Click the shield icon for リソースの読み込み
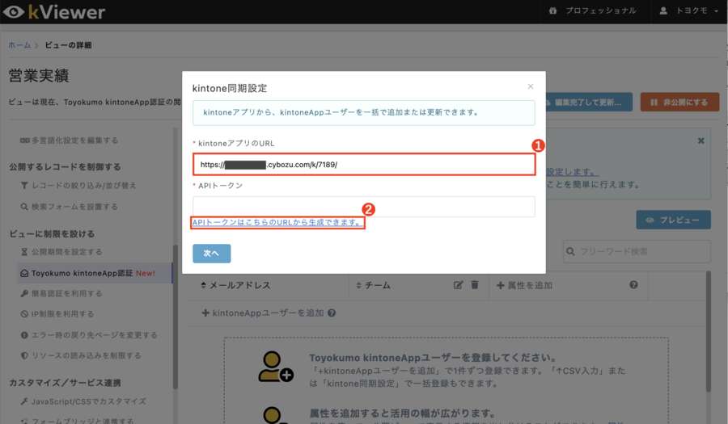Screen dimensions: 728x424 coord(24,355)
